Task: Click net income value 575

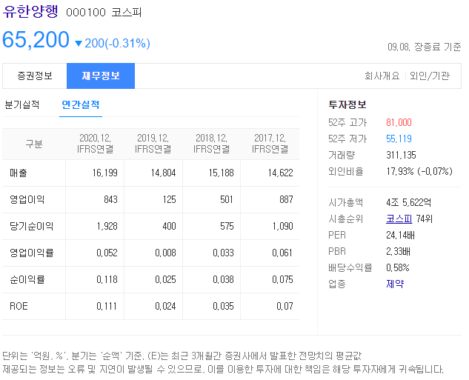Action: point(227,226)
